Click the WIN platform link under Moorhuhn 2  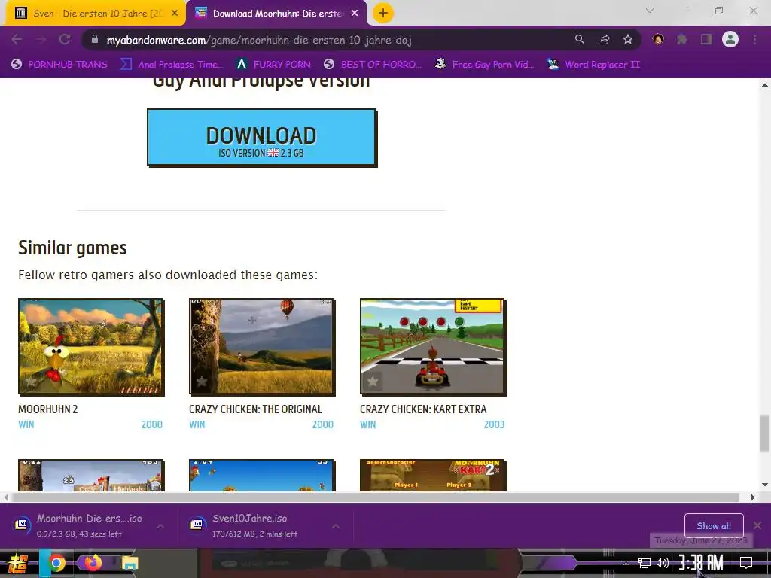click(26, 424)
